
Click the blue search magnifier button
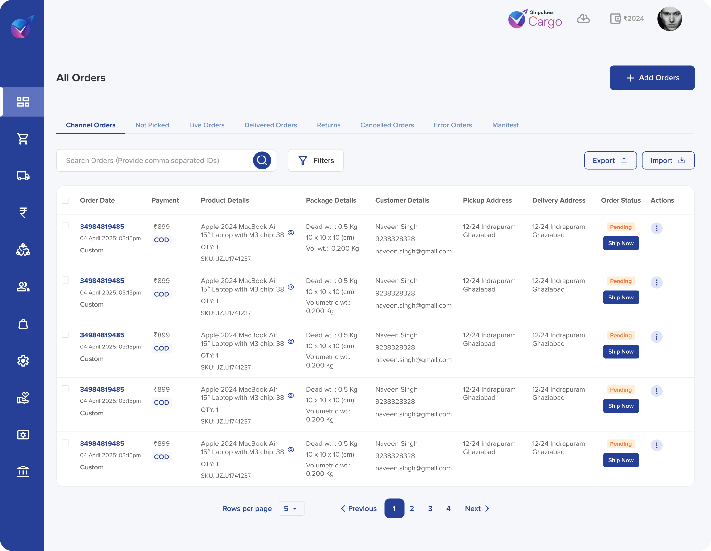(x=262, y=160)
